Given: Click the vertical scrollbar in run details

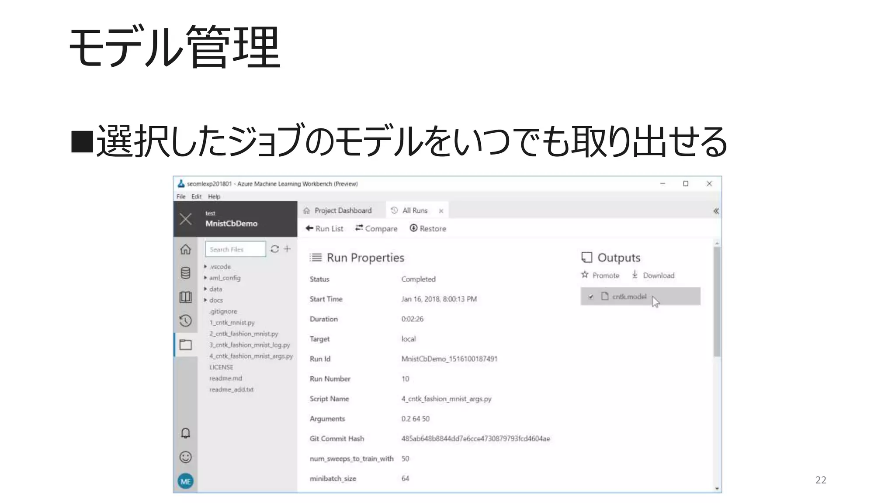Looking at the screenshot, I should point(717,301).
